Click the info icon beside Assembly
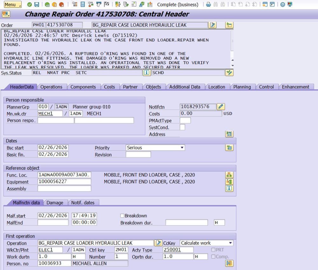The height and width of the screenshot is (270, 318). pyautogui.click(x=229, y=188)
